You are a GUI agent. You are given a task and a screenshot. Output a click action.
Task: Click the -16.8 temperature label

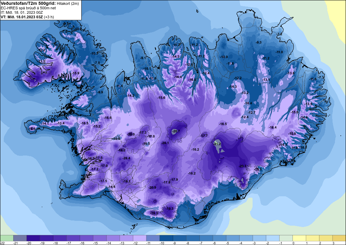pyautogui.click(x=192, y=80)
